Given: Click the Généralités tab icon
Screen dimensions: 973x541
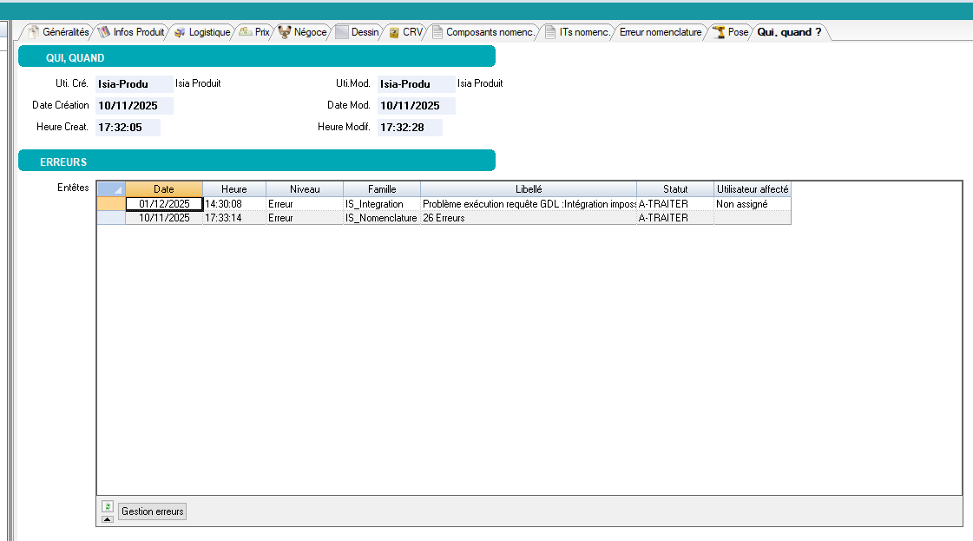Looking at the screenshot, I should [34, 32].
